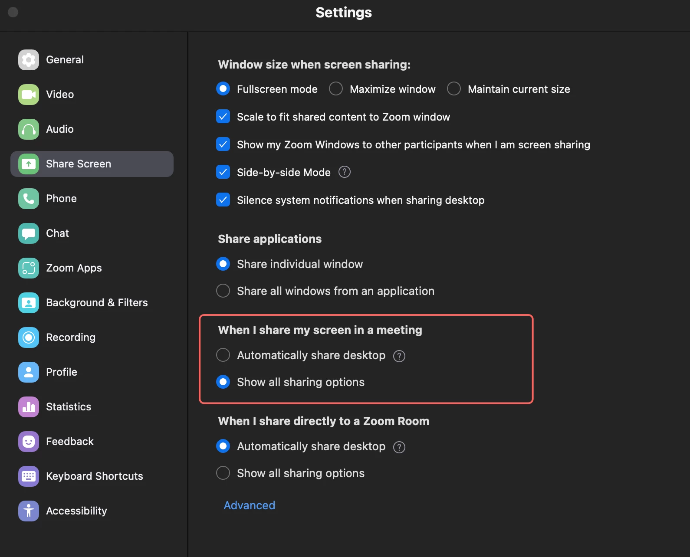Go to the Accessibility tab
Viewport: 690px width, 557px height.
76,511
